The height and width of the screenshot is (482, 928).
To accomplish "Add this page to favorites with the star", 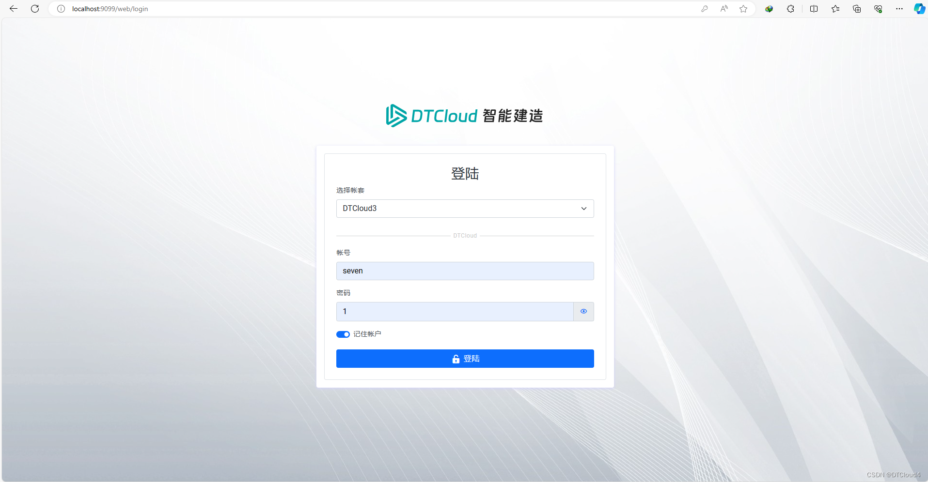I will [744, 9].
